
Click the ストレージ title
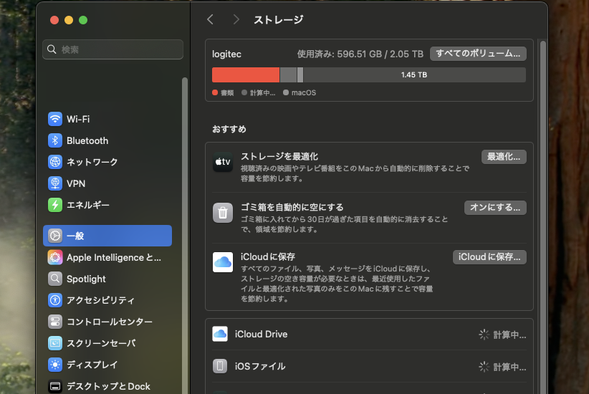tap(278, 19)
